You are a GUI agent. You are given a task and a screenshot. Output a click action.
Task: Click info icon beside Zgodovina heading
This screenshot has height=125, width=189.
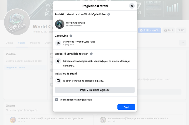71,36
